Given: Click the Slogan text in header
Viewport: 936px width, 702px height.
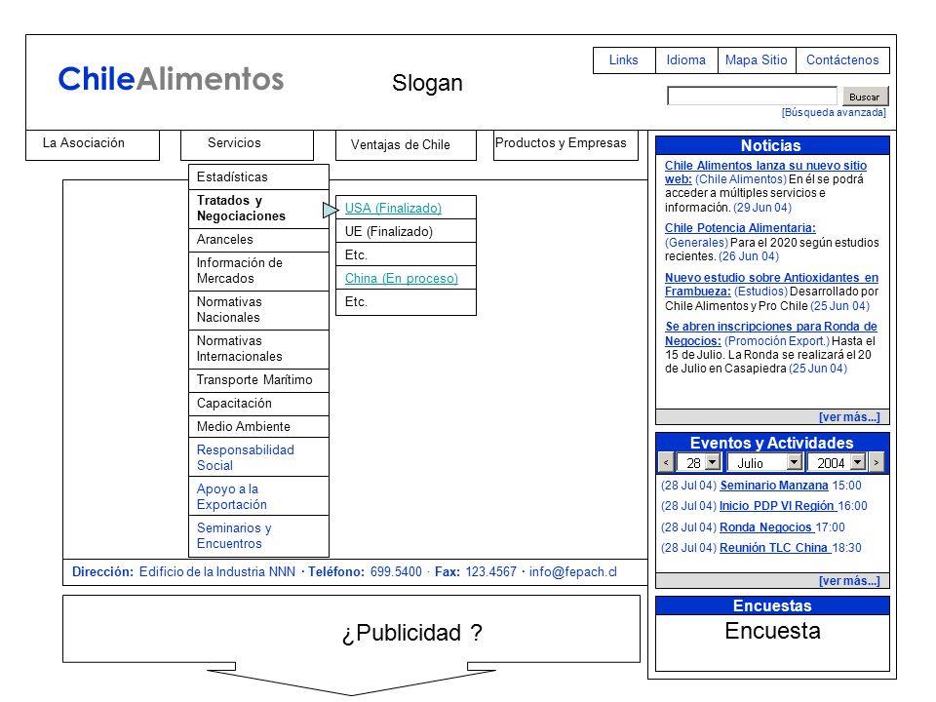Looking at the screenshot, I should 427,83.
